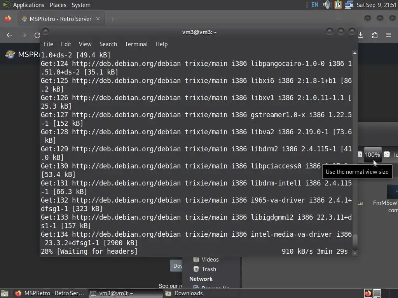Click the MSPRetro logo on the web page
398x298 pixels.
click(10, 54)
